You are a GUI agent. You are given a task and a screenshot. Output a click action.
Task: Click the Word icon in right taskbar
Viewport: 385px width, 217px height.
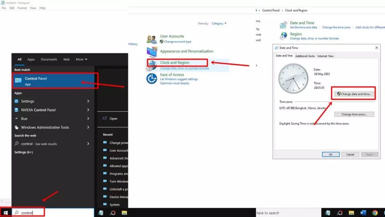pos(363,213)
